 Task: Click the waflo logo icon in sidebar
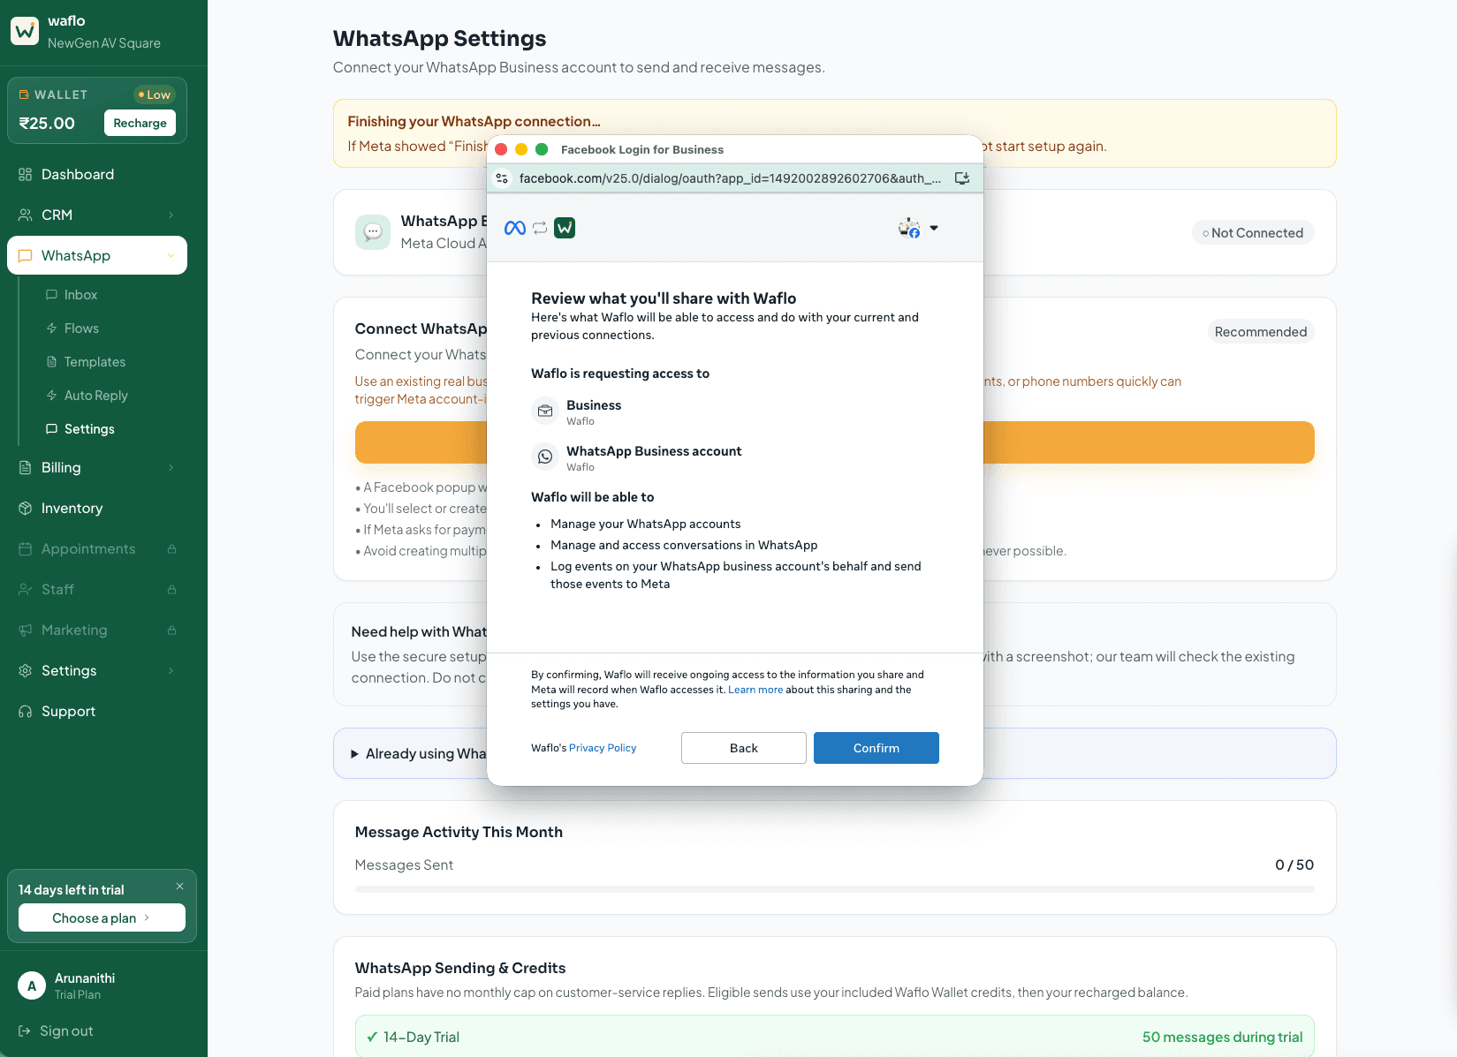click(x=25, y=31)
